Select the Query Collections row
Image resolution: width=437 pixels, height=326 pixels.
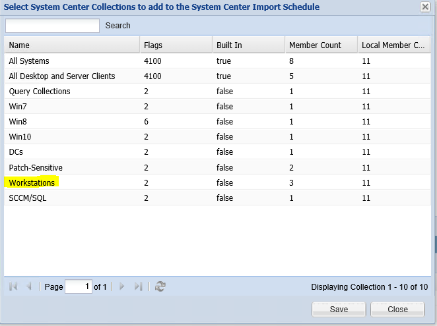click(217, 92)
